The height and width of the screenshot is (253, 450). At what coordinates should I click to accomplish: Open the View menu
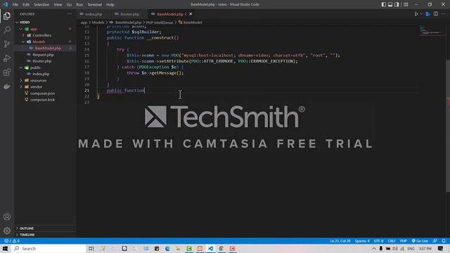(x=58, y=5)
